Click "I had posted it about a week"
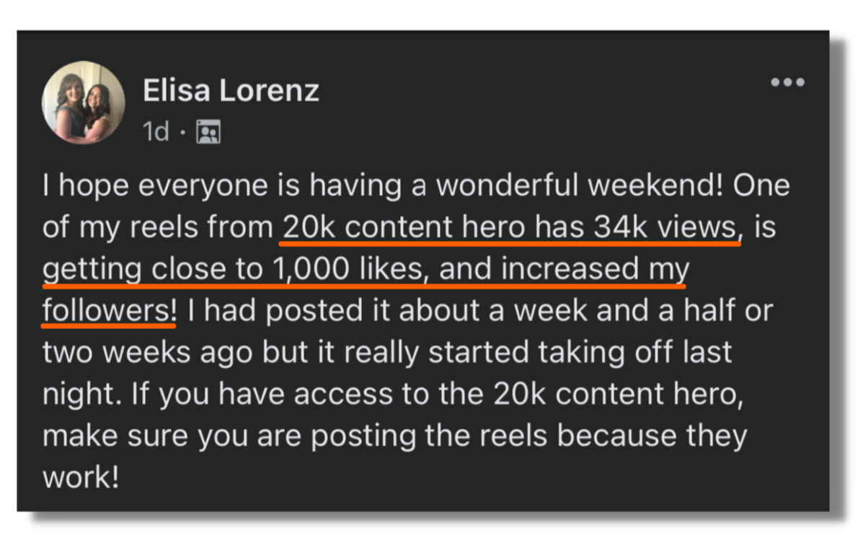 coord(388,310)
